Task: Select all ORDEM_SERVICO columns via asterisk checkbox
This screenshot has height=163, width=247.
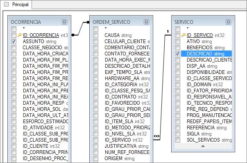Action: click(x=95, y=29)
